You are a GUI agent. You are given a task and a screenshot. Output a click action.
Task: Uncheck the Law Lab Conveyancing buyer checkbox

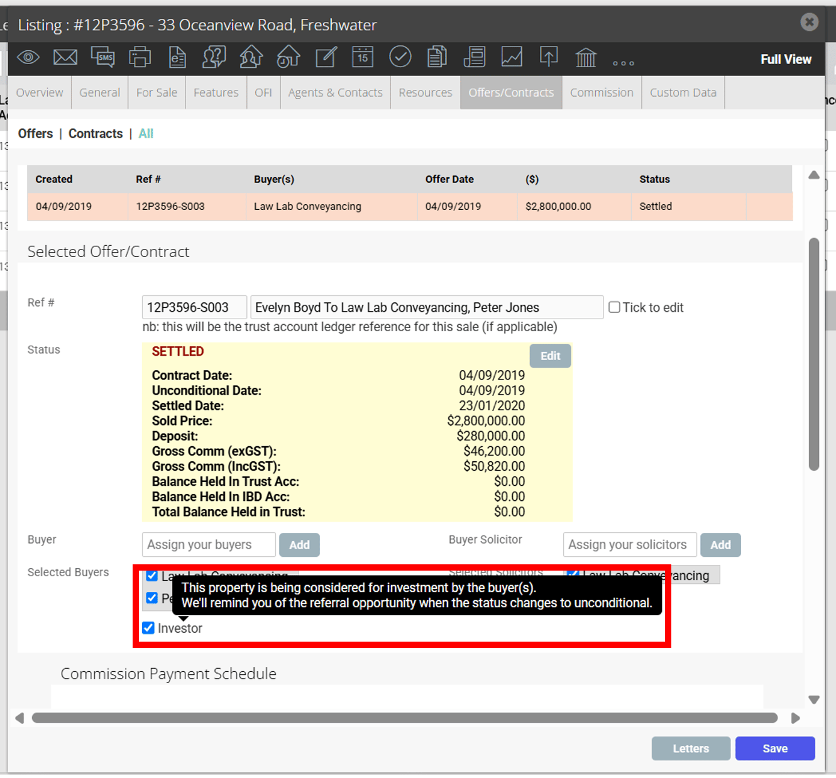point(152,575)
